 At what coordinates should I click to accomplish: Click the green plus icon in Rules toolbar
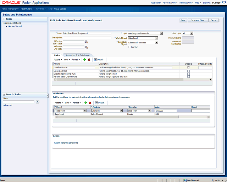click(x=85, y=60)
